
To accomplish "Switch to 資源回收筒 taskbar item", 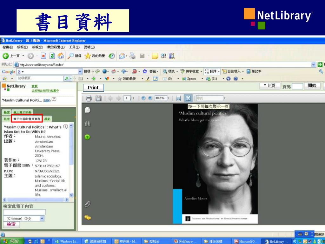I will point(97,241).
